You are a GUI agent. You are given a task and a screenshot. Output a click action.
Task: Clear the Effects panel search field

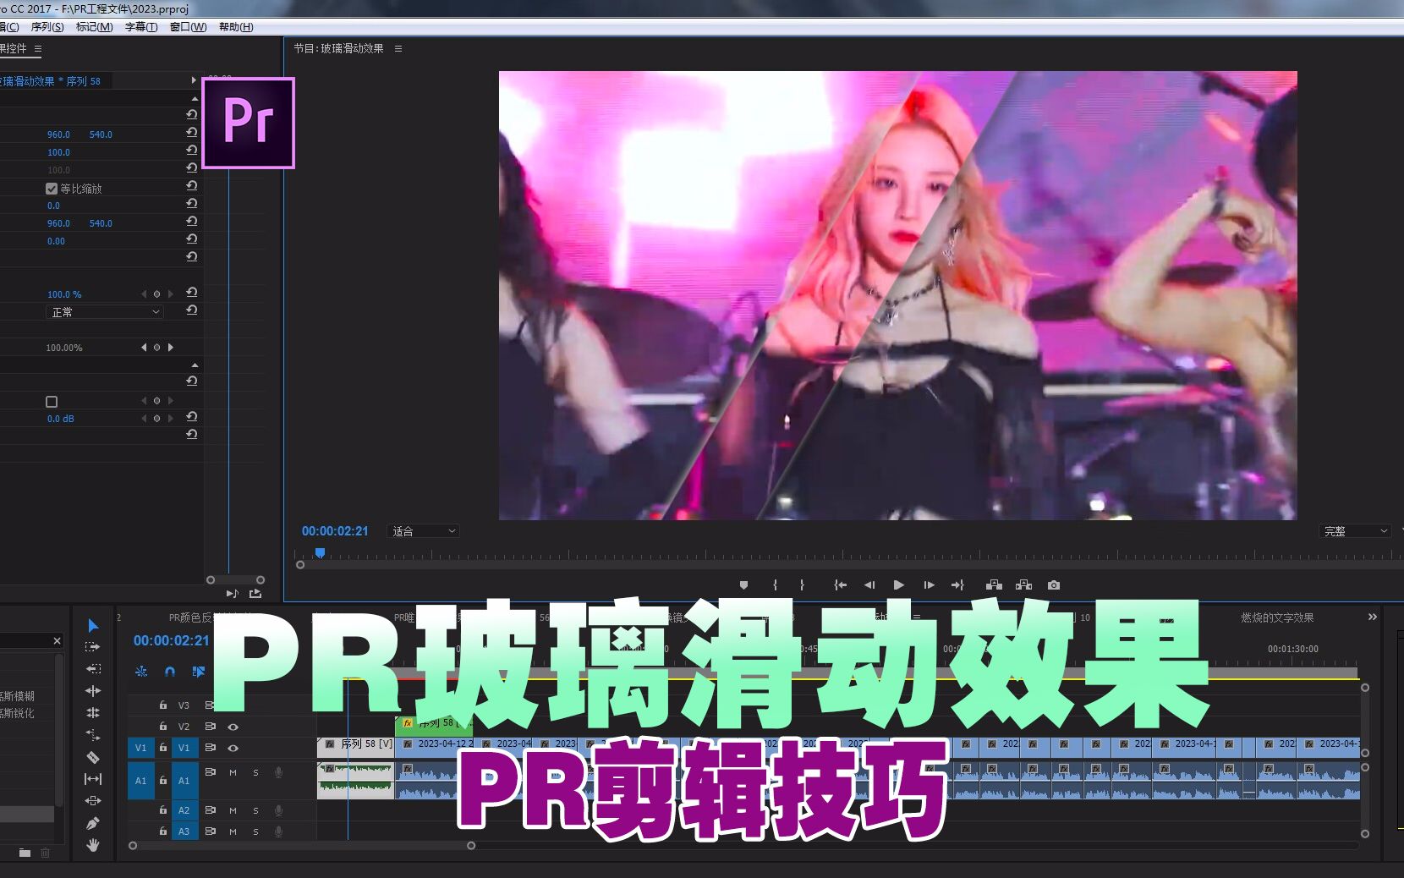tap(57, 641)
